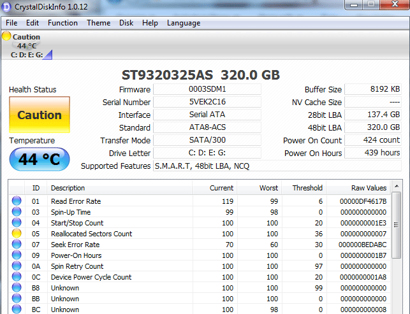The height and width of the screenshot is (314, 410).
Task: Open the Function menu
Action: pyautogui.click(x=62, y=23)
